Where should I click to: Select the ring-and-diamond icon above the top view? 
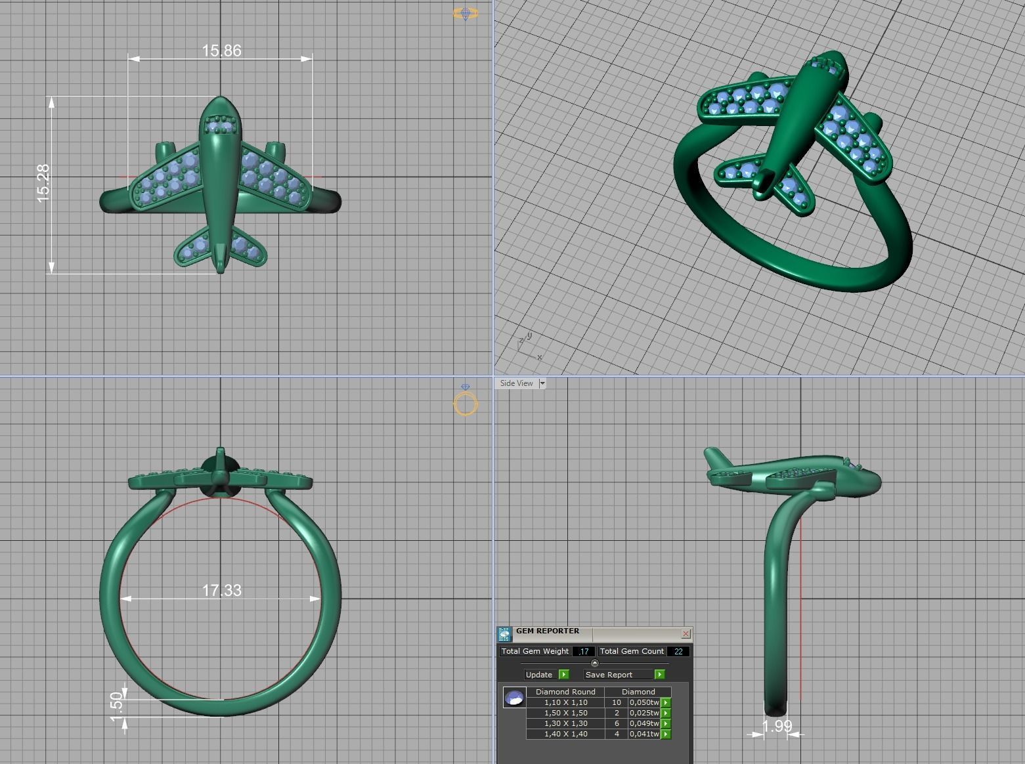(x=466, y=13)
